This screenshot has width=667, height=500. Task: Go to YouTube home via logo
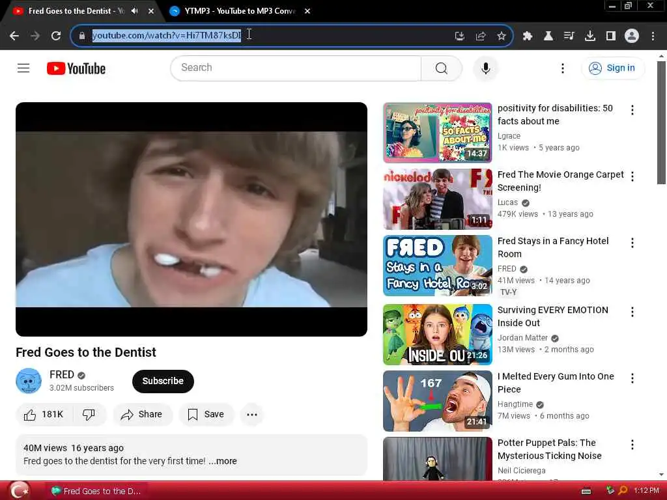[76, 68]
